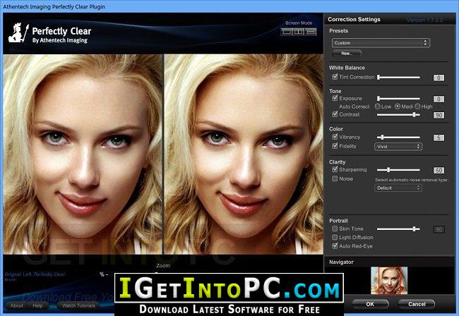
Task: Click the New... preset button
Action: [347, 54]
